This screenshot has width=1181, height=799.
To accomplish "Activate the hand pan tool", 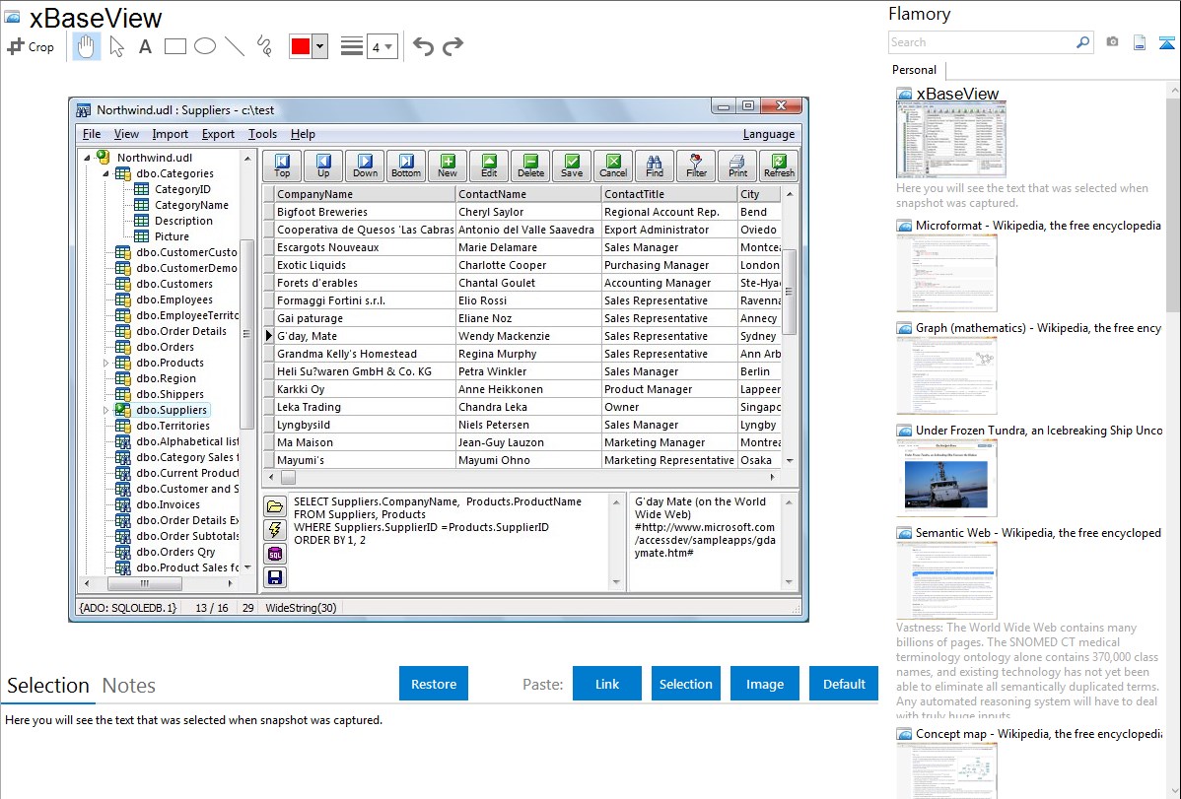I will click(86, 46).
